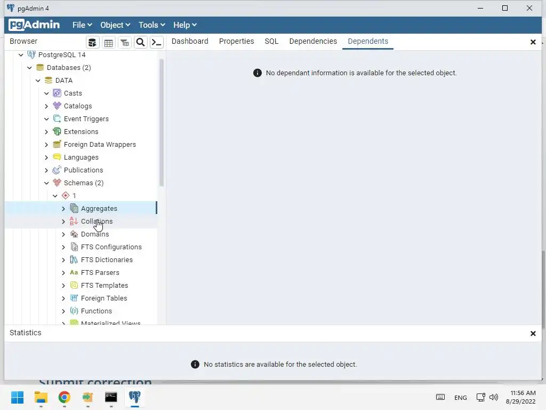The width and height of the screenshot is (546, 410).
Task: Expand the Aggregates tree node
Action: coord(63,209)
